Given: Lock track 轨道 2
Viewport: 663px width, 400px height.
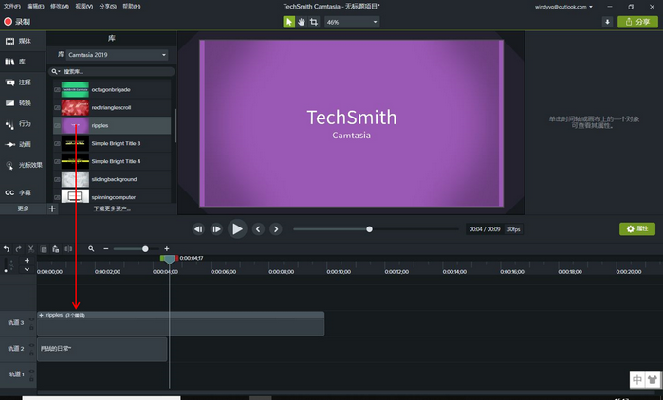Looking at the screenshot, I should 31,354.
